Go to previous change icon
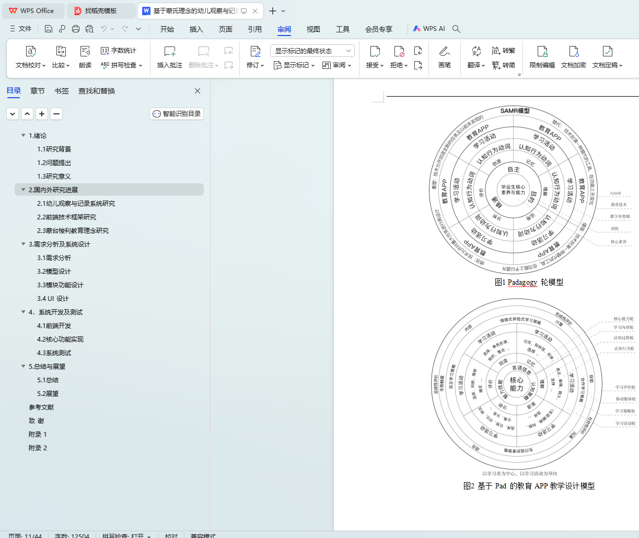The height and width of the screenshot is (538, 639). (418, 51)
